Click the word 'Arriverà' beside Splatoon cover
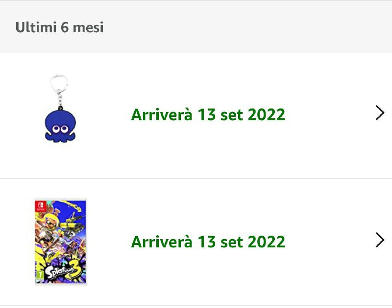Image resolution: width=392 pixels, height=308 pixels. 161,242
